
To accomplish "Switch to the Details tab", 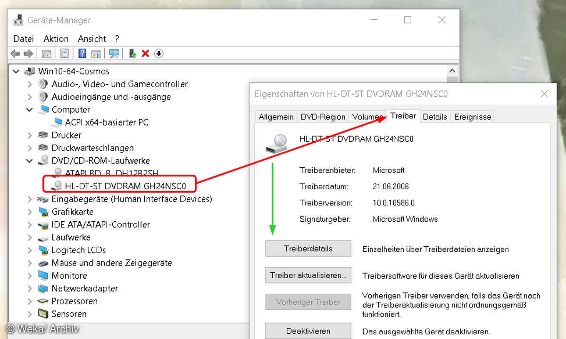I will pyautogui.click(x=435, y=117).
